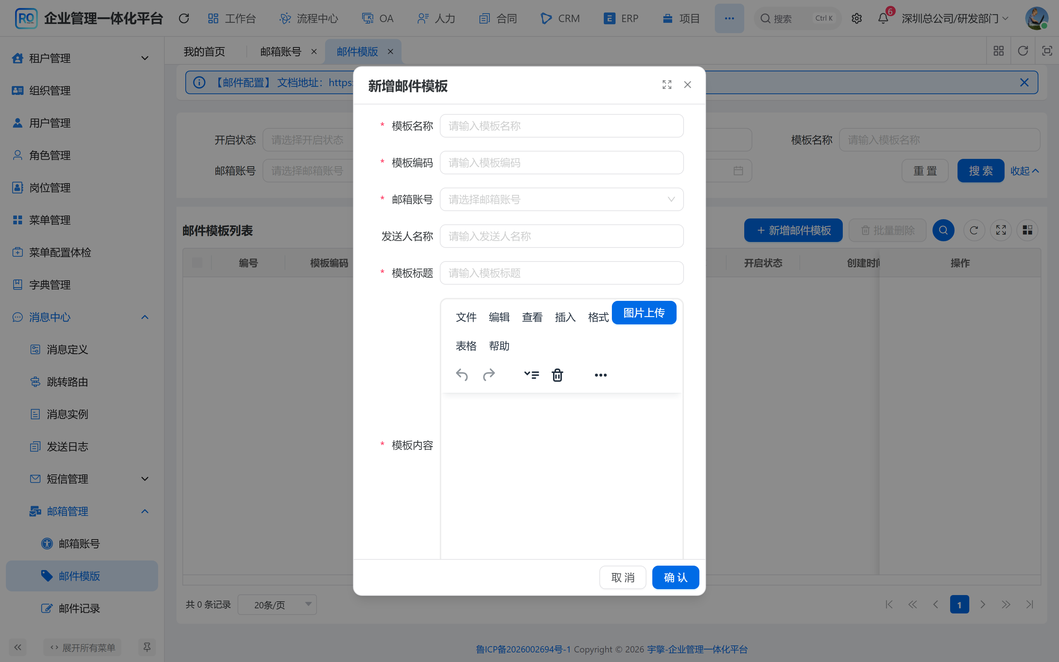Open 邮件记录 in the sidebar
This screenshot has width=1059, height=662.
point(82,608)
